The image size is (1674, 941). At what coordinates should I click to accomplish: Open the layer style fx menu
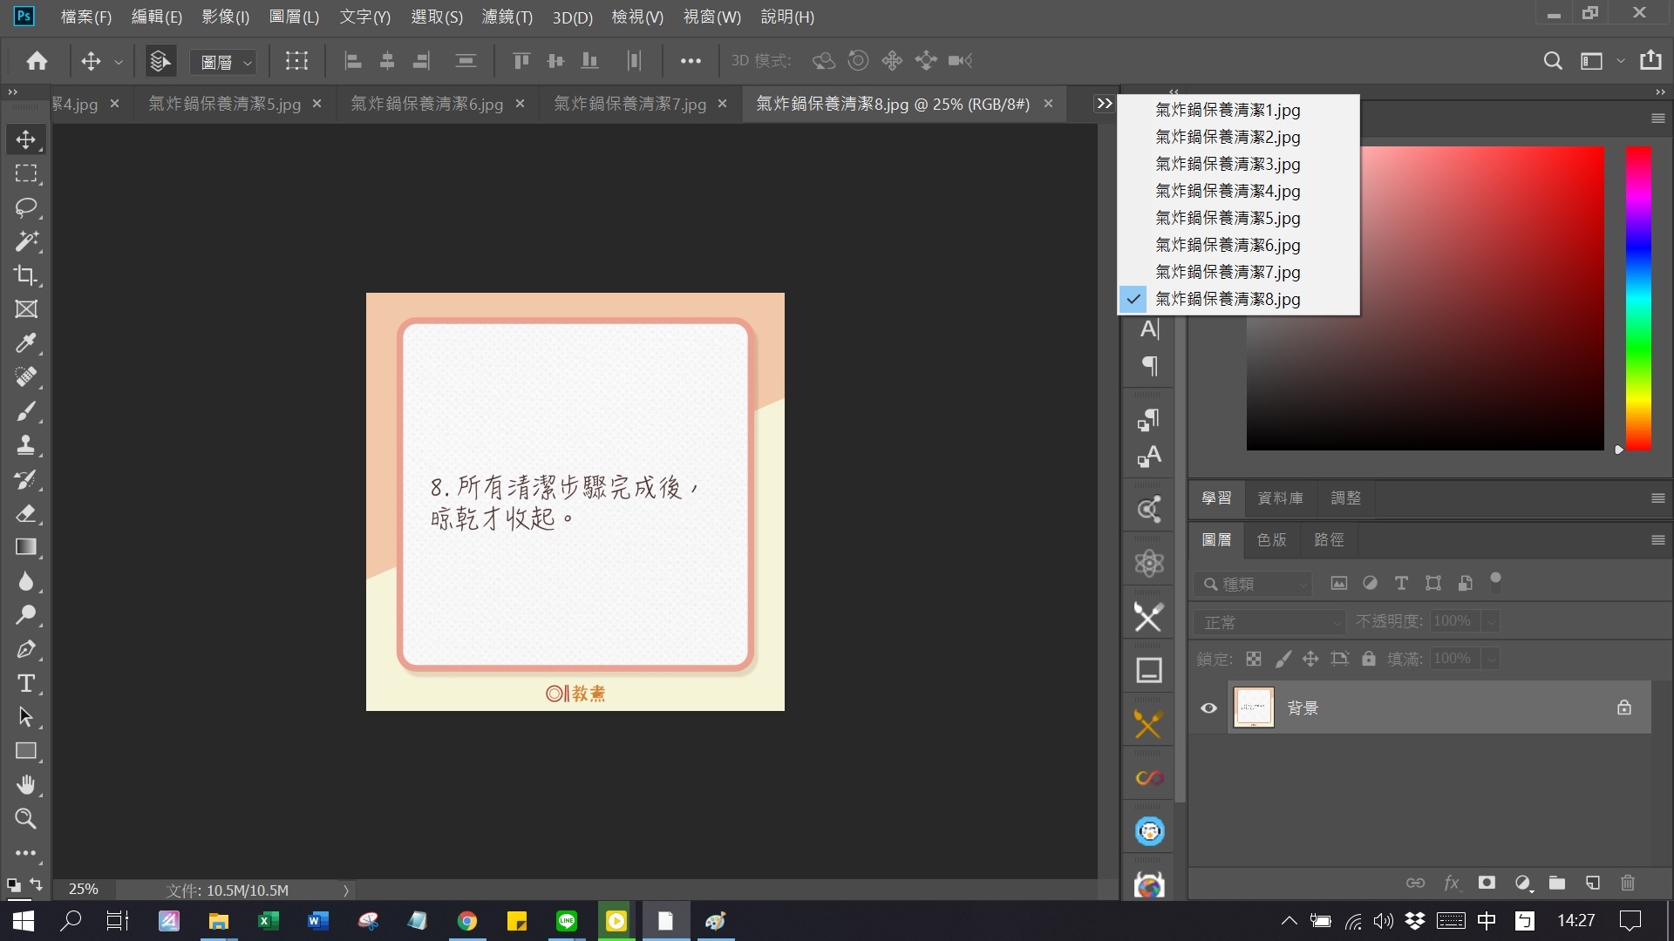click(x=1453, y=883)
